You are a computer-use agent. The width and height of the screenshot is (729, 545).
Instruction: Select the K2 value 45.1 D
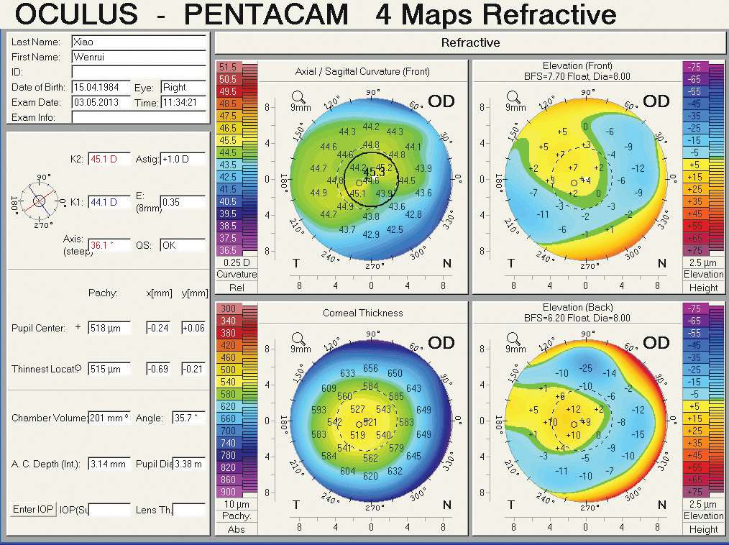coord(109,159)
